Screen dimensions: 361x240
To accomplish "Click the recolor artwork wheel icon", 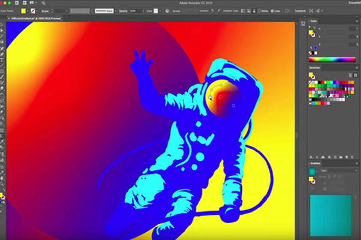I will (167, 11).
